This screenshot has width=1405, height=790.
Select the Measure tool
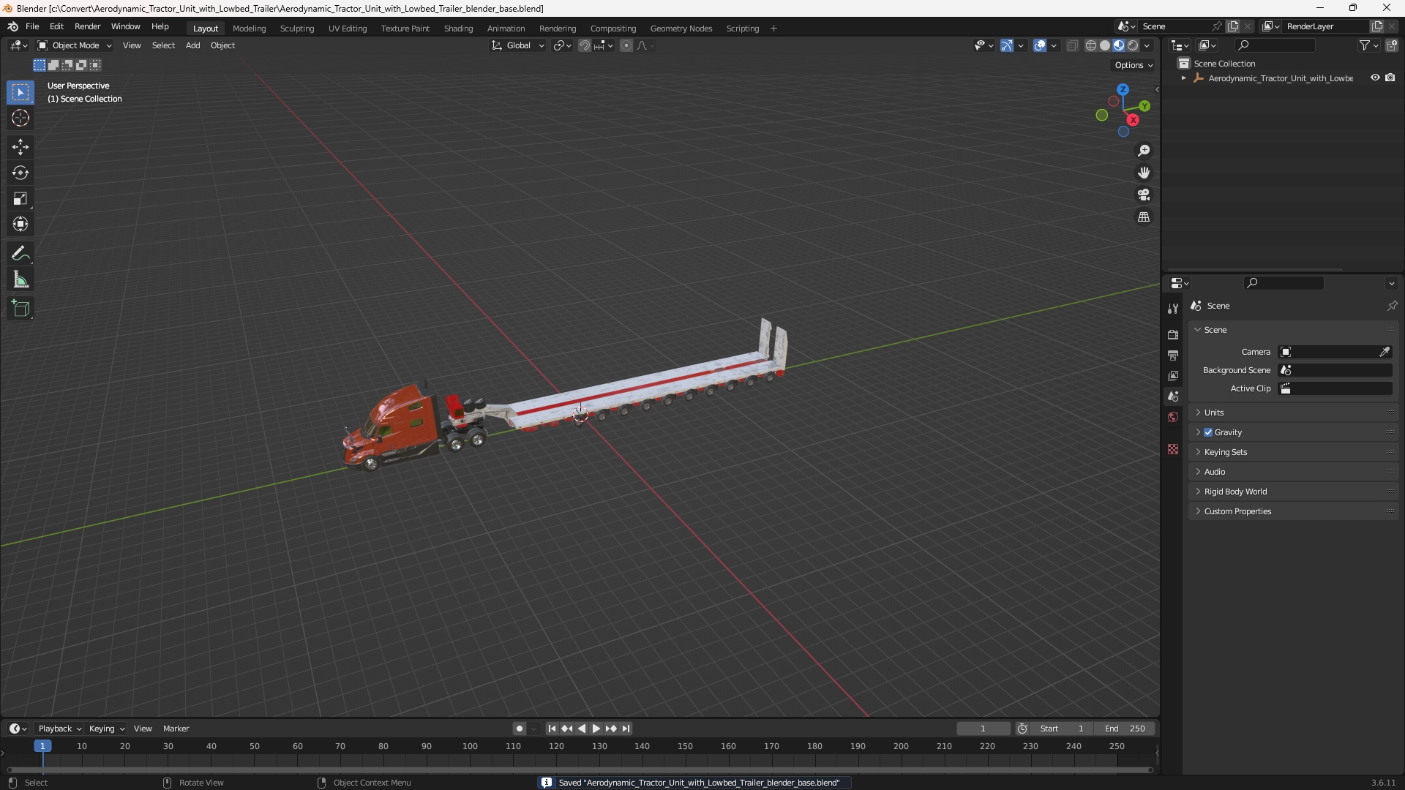click(20, 279)
